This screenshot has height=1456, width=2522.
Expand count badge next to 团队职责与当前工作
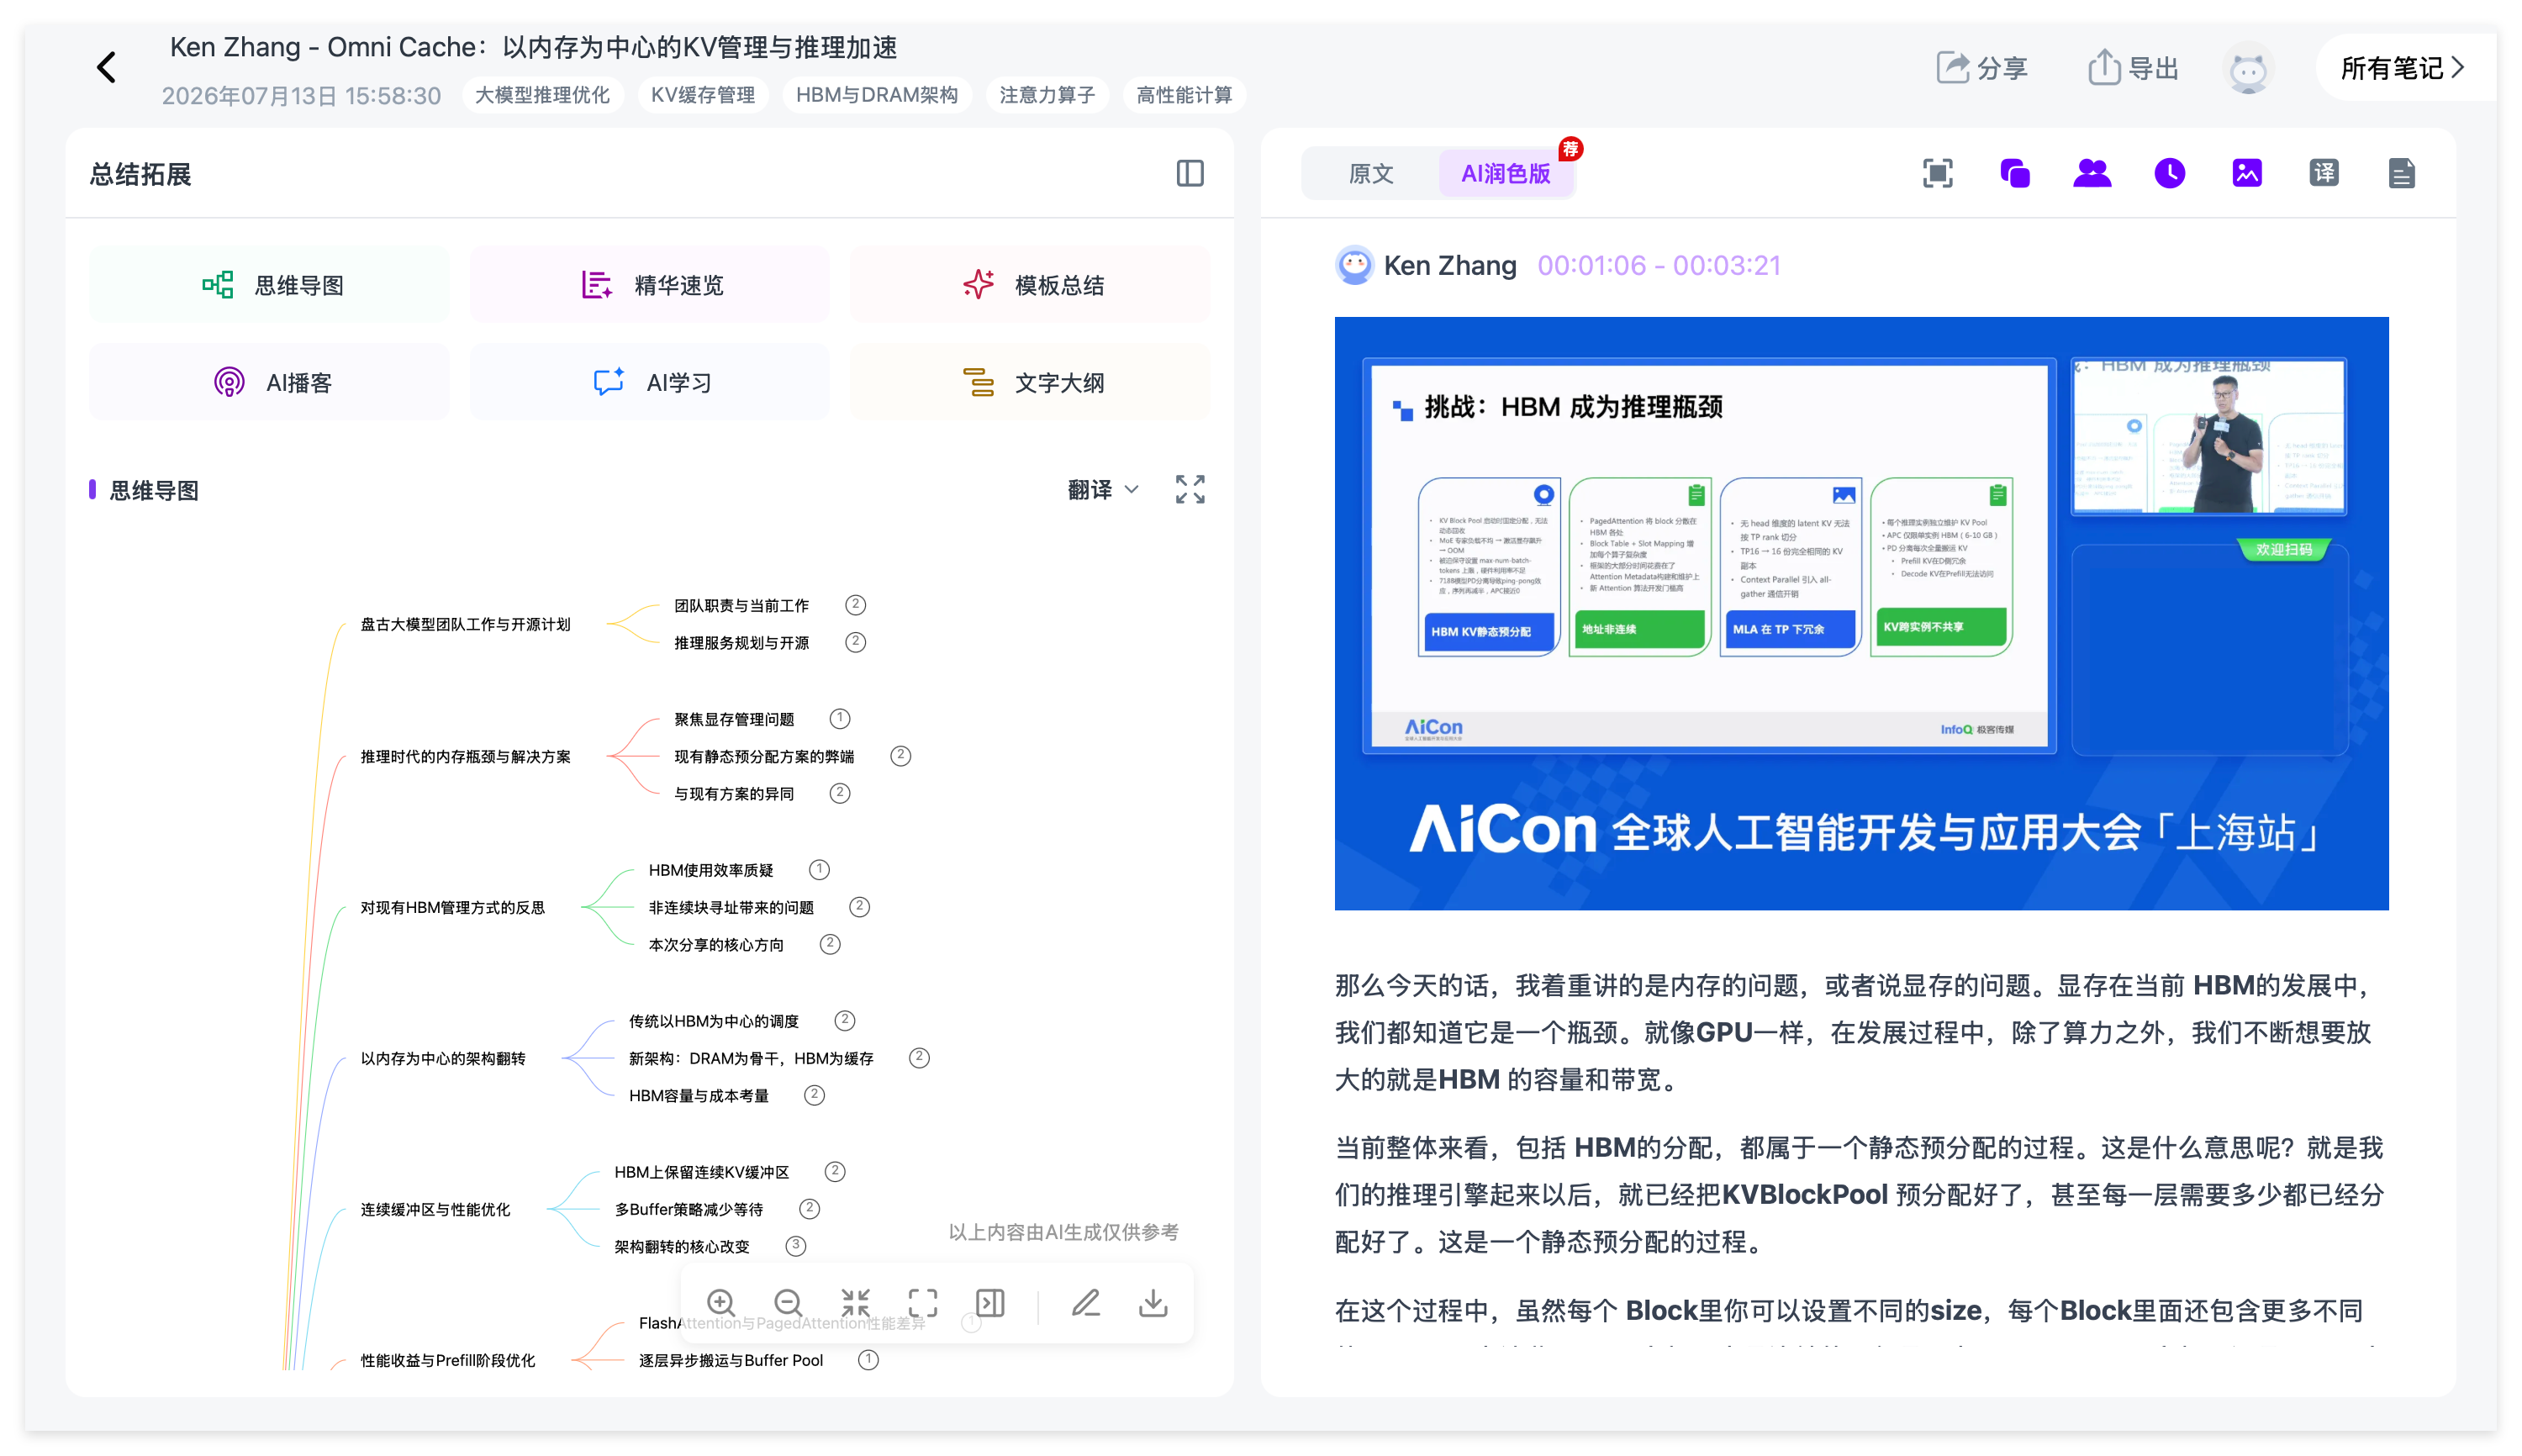855,605
